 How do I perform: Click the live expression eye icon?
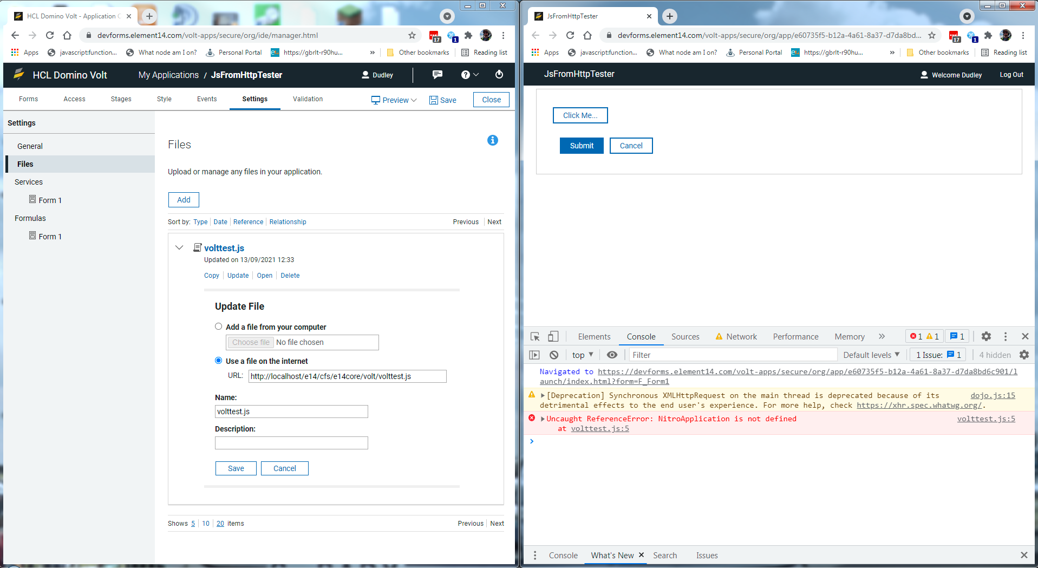click(x=612, y=355)
